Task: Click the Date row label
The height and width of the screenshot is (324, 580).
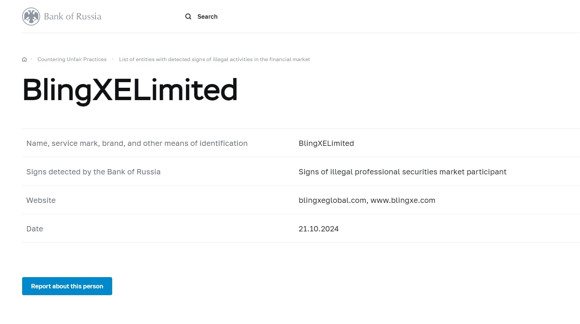Action: [35, 229]
